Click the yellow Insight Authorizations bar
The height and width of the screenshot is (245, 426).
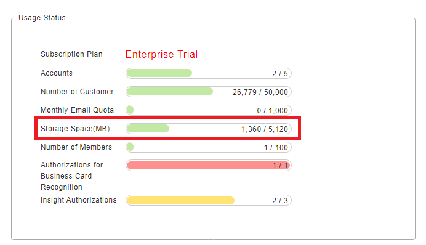(208, 200)
